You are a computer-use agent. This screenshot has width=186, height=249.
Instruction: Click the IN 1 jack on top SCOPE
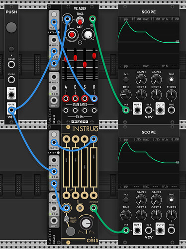point(126,110)
